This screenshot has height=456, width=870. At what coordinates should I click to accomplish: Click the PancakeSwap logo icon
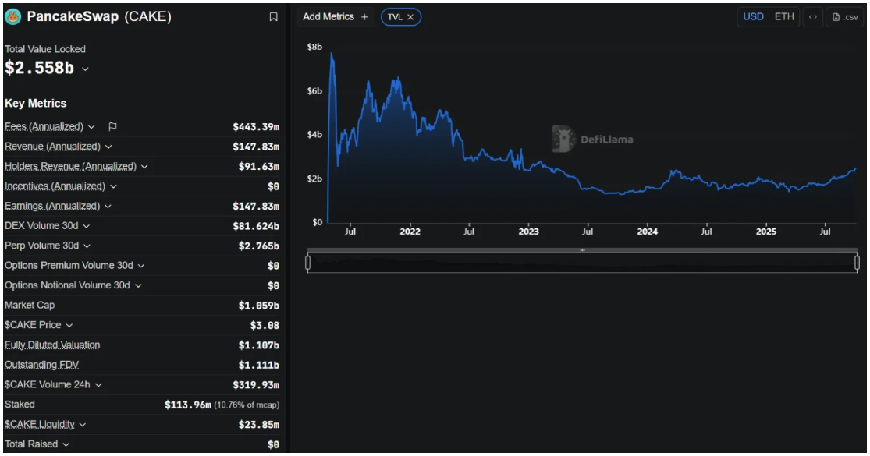tap(12, 16)
